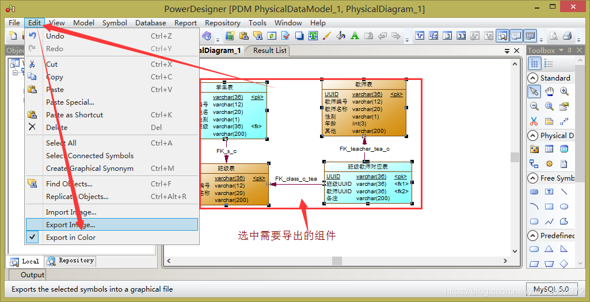Click Import Image... menu entry

point(112,212)
